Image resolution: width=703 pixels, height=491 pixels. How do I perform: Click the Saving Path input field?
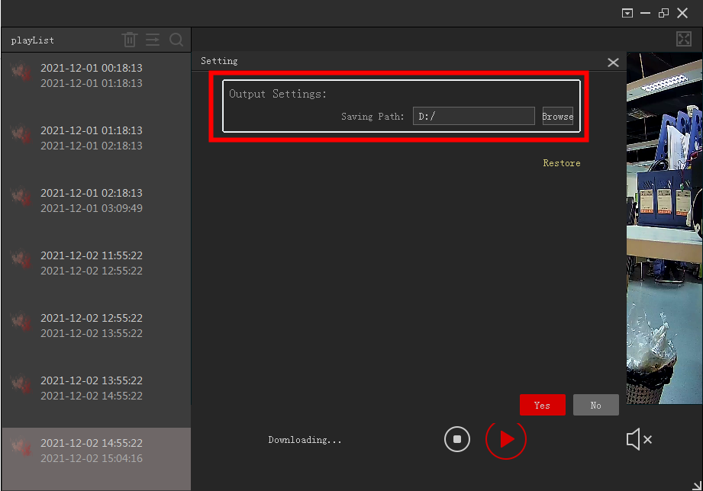[x=473, y=117]
